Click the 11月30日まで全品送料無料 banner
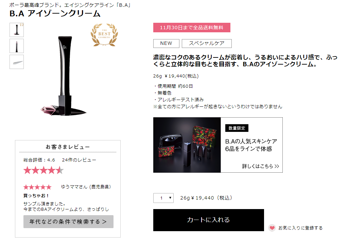 [x=192, y=28]
